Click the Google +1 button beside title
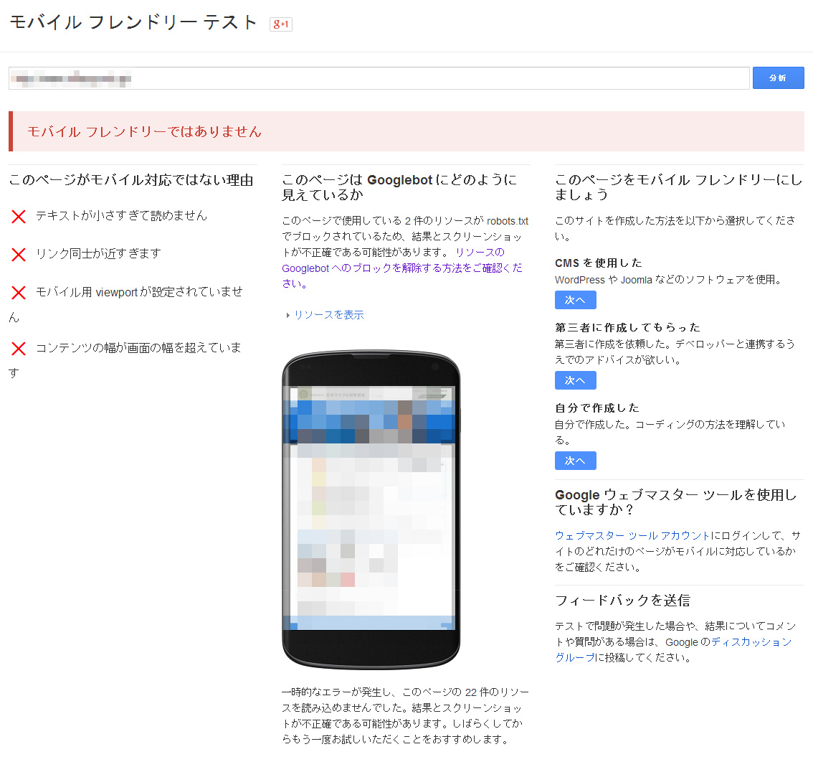This screenshot has height=762, width=813. (x=280, y=24)
